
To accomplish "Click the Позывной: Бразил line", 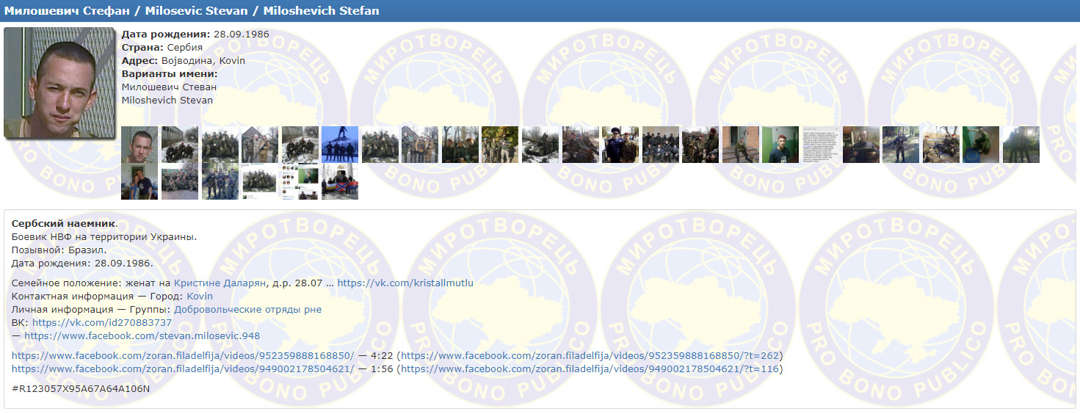I will coord(59,250).
